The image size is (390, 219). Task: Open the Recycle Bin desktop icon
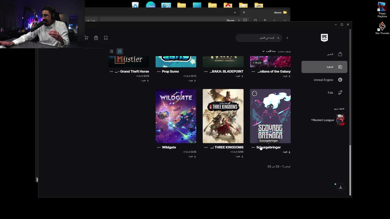135,5
